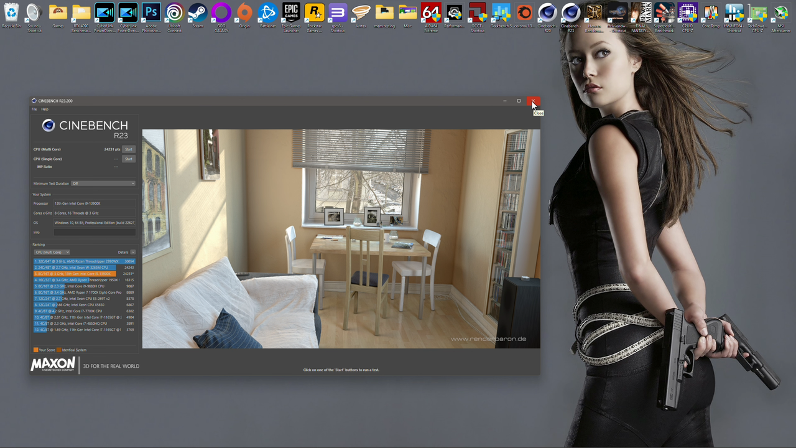
Task: Maximize the Cinebench window
Action: (519, 101)
